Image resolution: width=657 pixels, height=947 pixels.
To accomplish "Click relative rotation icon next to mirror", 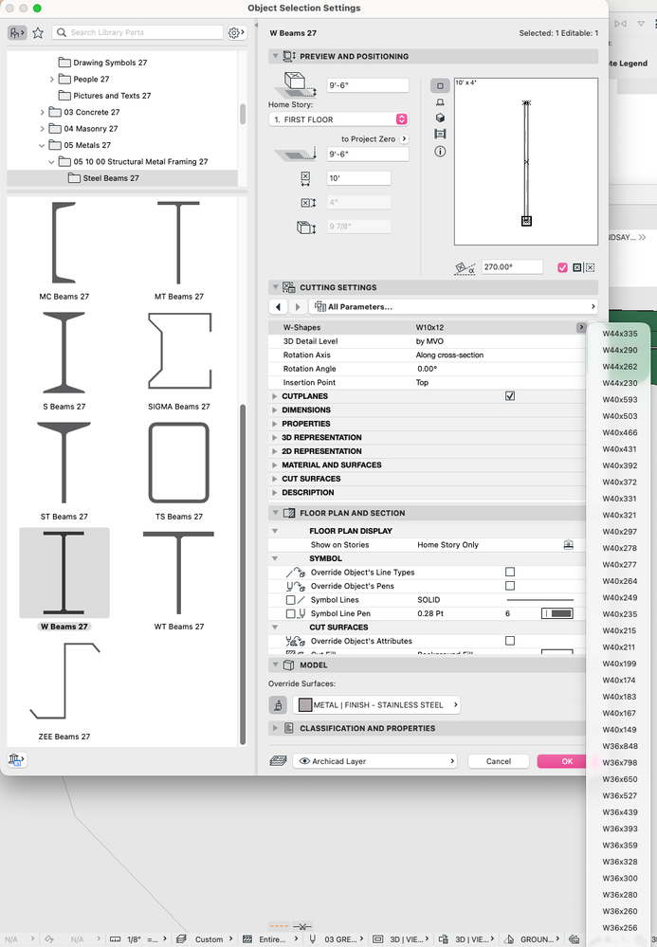I will point(590,267).
